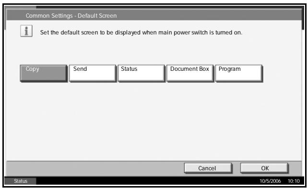Viewport: 307px width, 188px height.
Task: Set Status as the default screen option
Action: 142,73
